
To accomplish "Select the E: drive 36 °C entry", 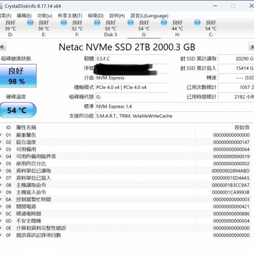I will [x=44, y=28].
